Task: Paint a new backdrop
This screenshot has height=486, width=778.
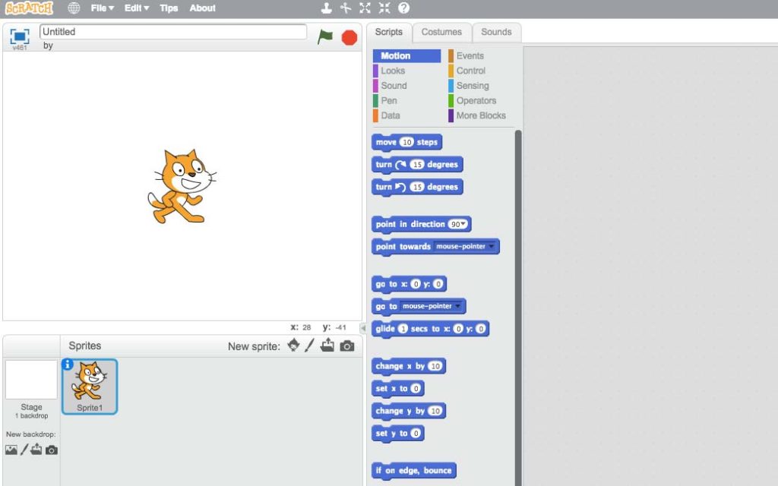Action: (x=24, y=450)
